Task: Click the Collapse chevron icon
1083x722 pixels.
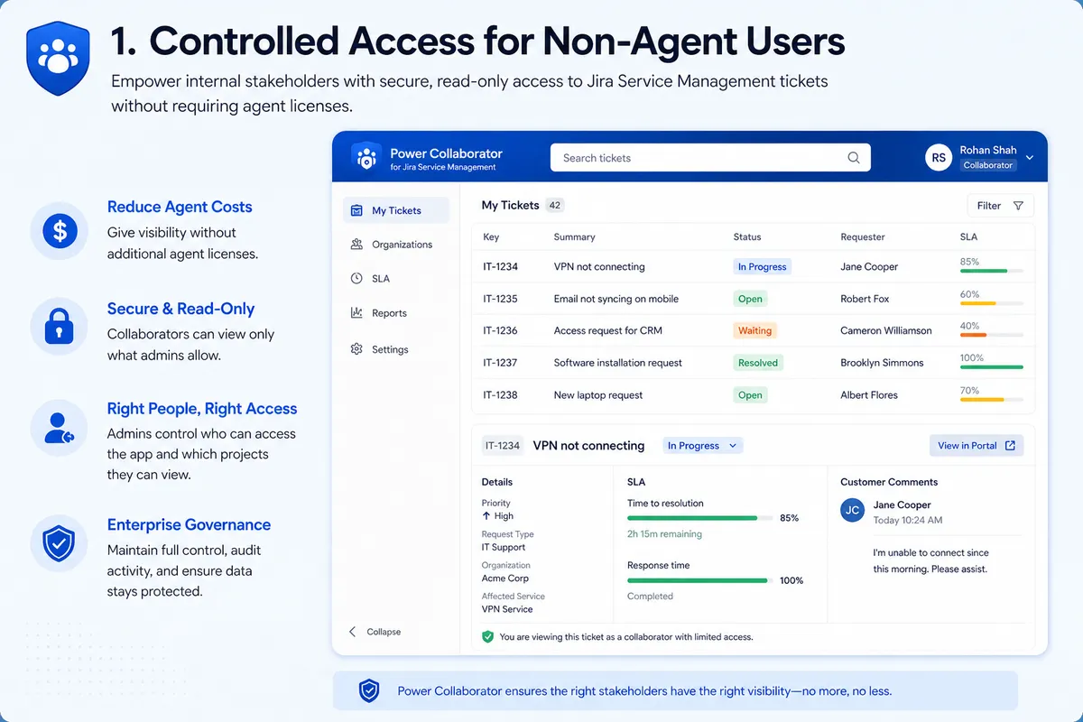Action: (353, 632)
